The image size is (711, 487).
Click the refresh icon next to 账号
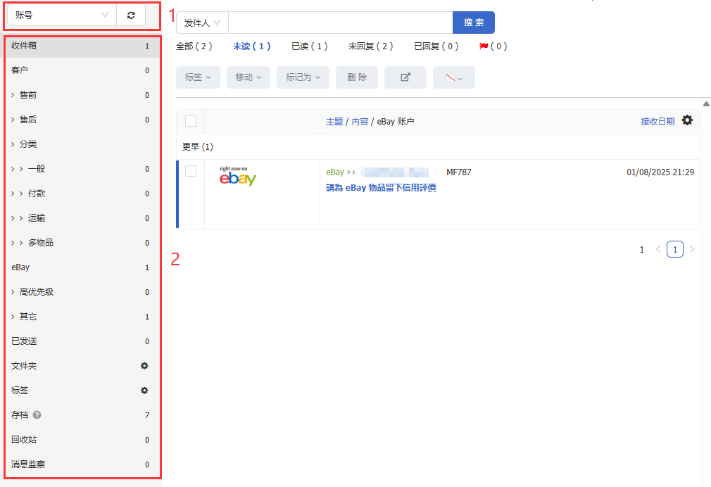(x=130, y=15)
